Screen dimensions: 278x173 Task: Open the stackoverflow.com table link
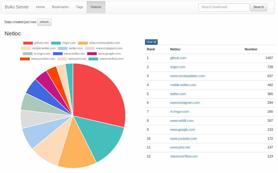coord(184,156)
